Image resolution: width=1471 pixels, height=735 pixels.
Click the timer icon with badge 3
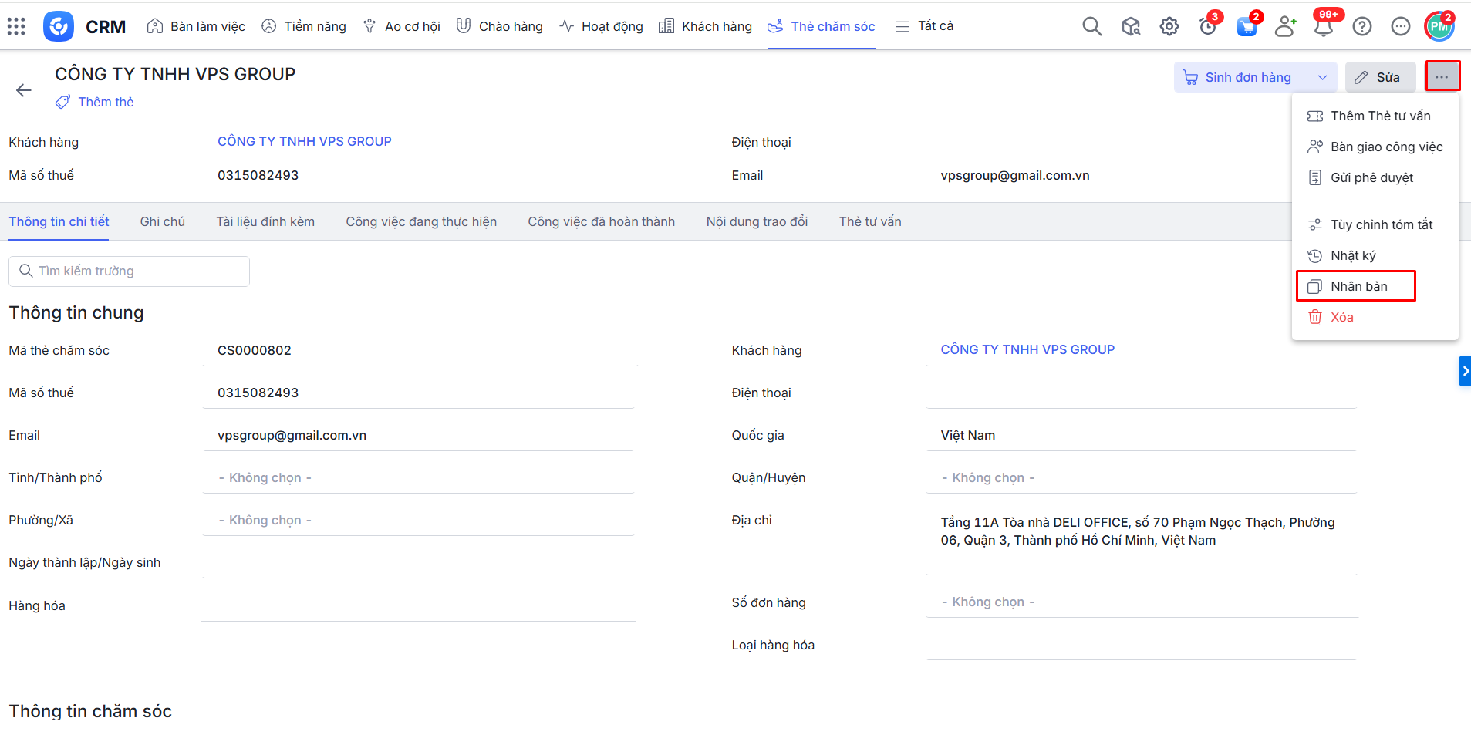(x=1207, y=26)
